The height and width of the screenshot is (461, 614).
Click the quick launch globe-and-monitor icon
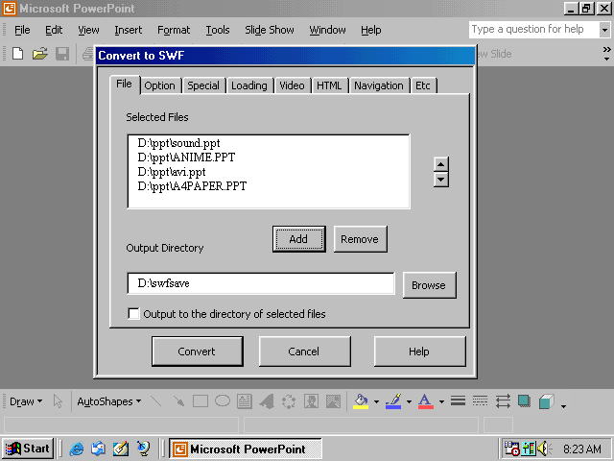[143, 449]
